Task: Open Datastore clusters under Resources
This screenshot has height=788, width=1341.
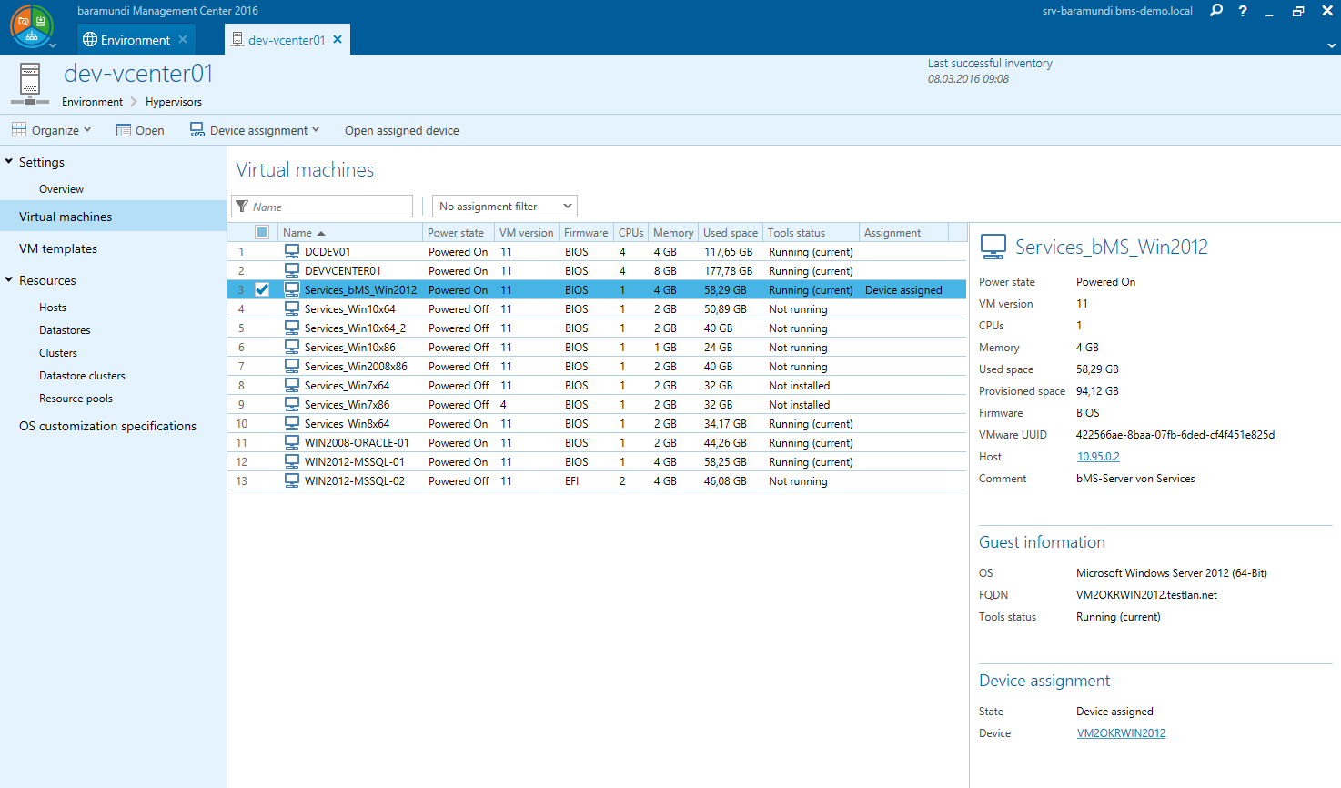Action: (82, 376)
